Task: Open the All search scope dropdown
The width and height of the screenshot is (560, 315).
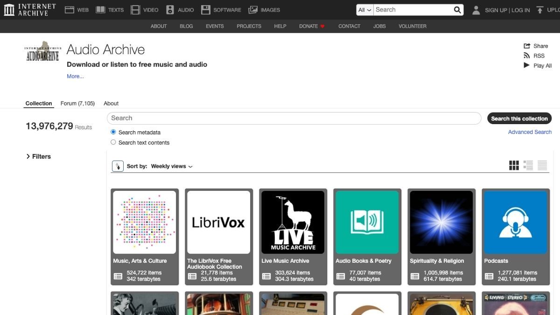Action: [365, 10]
